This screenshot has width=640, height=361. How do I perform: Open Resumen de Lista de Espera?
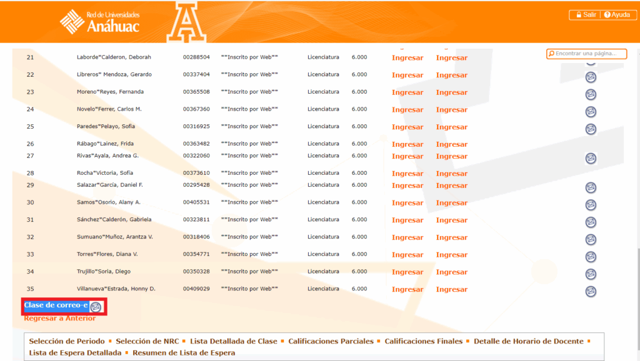[184, 353]
